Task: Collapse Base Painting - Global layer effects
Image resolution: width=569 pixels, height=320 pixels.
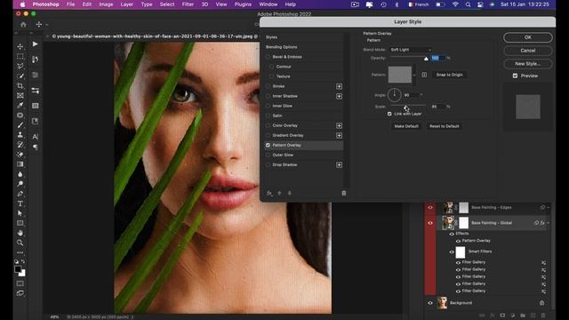Action: 549,223
